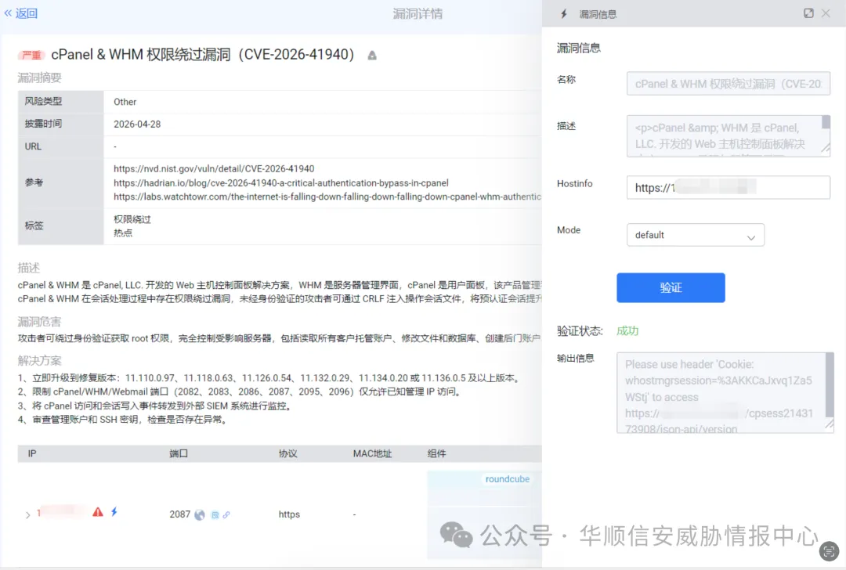The width and height of the screenshot is (846, 570).
Task: Click the MAC地址 column header
Action: [372, 453]
